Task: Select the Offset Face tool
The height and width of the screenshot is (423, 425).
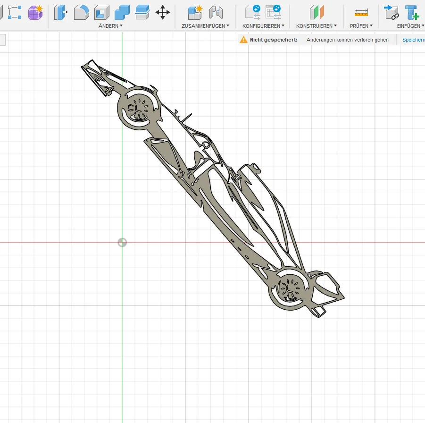Action: 142,12
